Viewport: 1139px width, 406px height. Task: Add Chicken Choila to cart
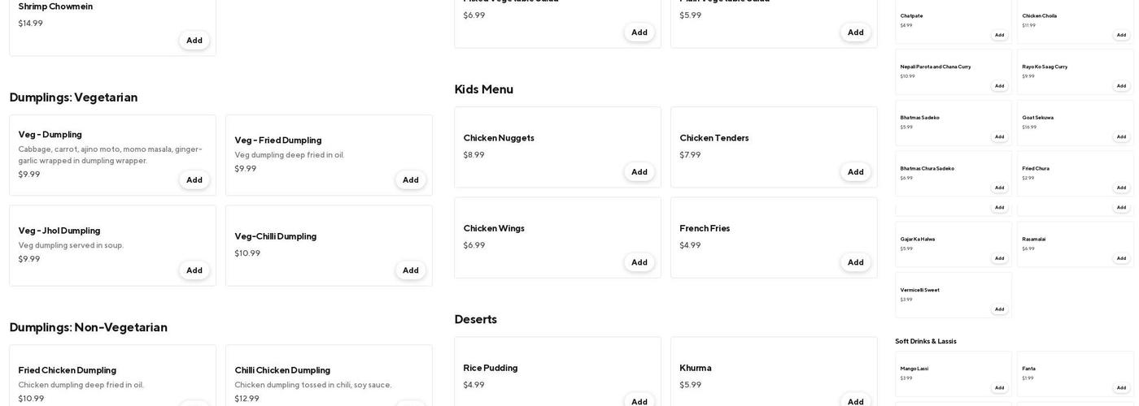point(1121,35)
